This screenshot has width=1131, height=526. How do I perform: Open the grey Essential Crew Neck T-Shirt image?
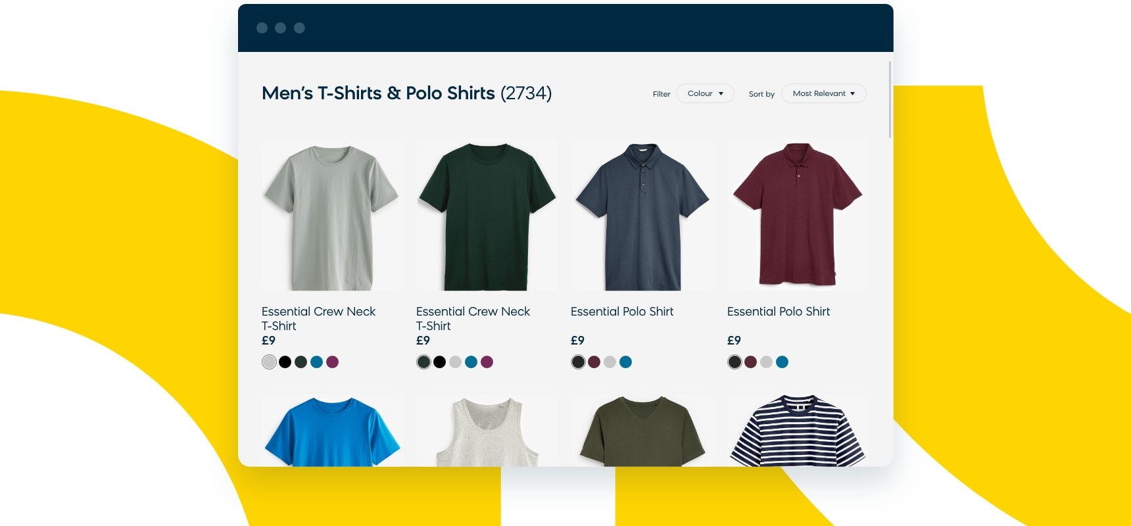[332, 215]
